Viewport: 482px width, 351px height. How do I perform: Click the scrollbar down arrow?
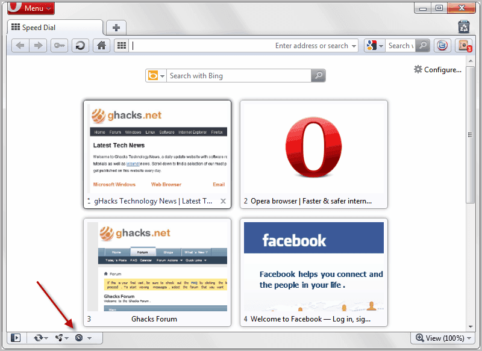coord(471,327)
